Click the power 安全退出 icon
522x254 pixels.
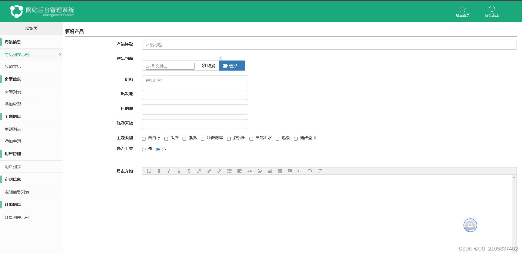[492, 9]
